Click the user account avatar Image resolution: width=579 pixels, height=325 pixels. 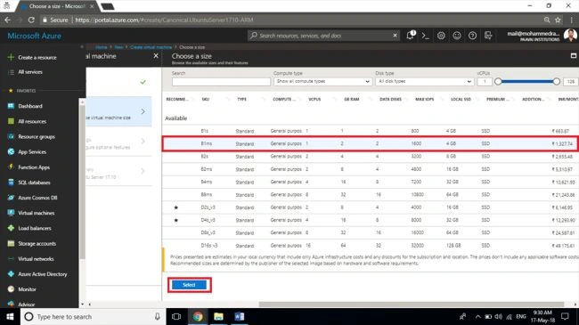pos(570,36)
